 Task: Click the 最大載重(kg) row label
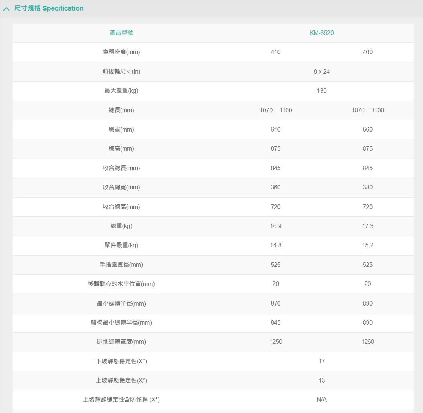click(121, 91)
